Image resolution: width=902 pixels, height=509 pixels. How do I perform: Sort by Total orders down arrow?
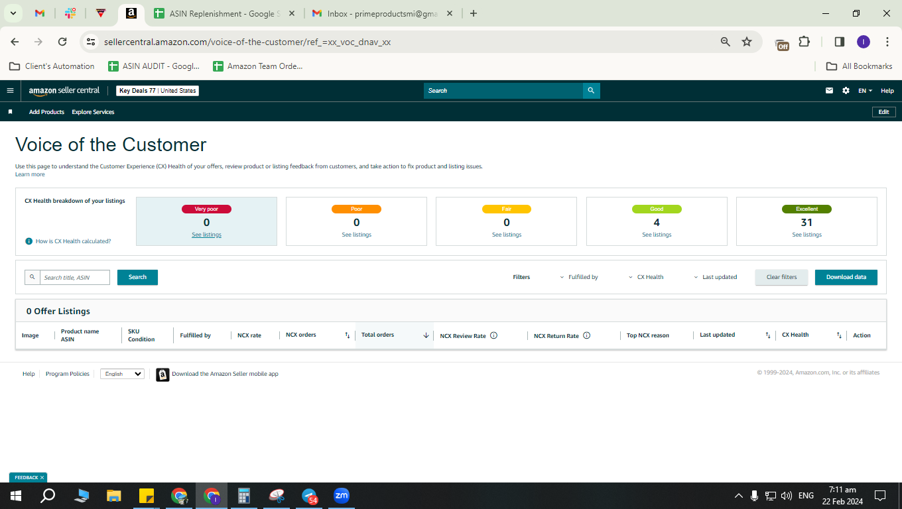(426, 335)
